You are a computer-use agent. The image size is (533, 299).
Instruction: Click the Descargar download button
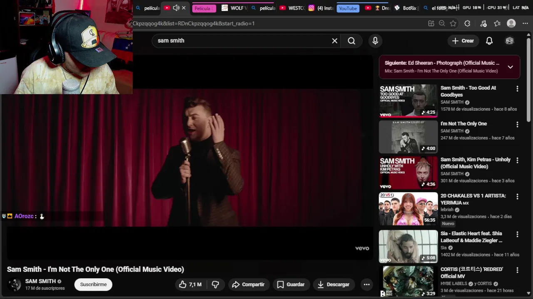(334, 284)
